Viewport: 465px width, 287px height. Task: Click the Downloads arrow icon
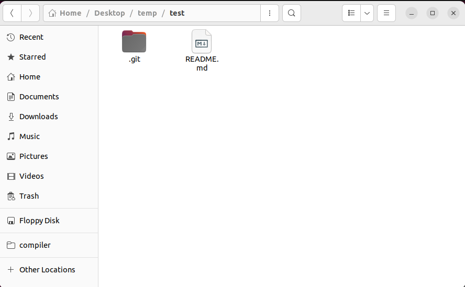point(11,117)
